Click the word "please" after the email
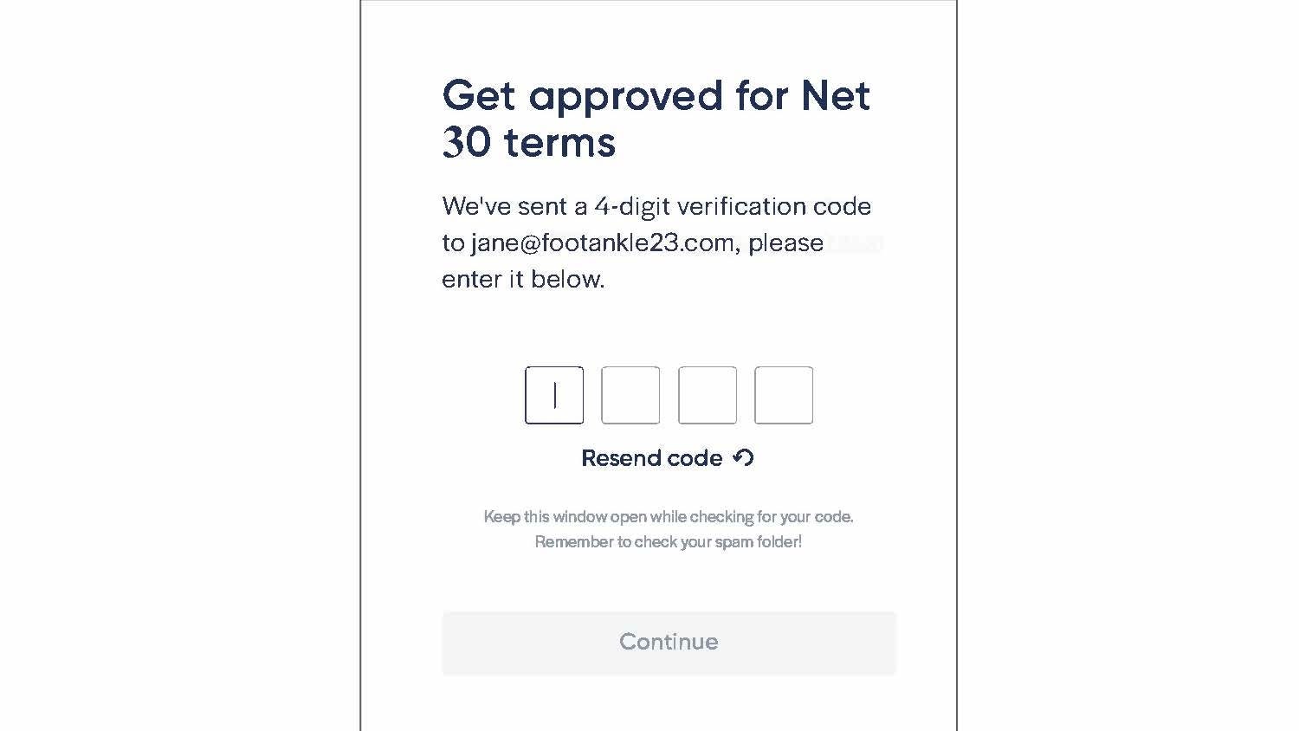 (x=785, y=243)
